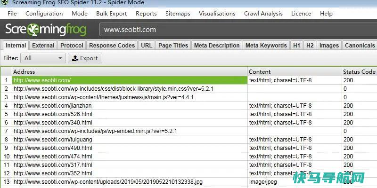Click the Screaming Frog logo

46,30
